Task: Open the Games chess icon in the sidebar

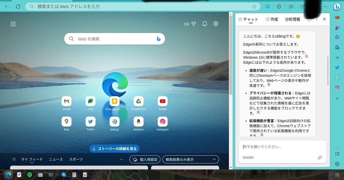Action: pos(337,27)
